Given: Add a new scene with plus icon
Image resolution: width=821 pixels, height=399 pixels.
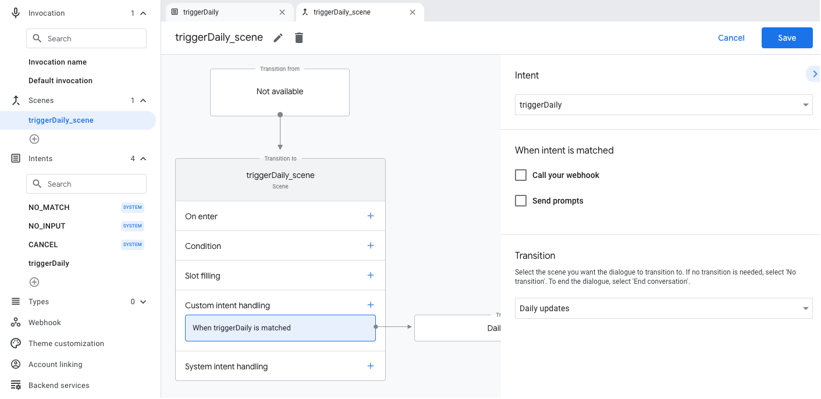Looking at the screenshot, I should (x=34, y=139).
